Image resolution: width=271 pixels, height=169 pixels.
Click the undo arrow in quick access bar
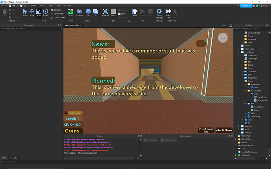[14, 6]
